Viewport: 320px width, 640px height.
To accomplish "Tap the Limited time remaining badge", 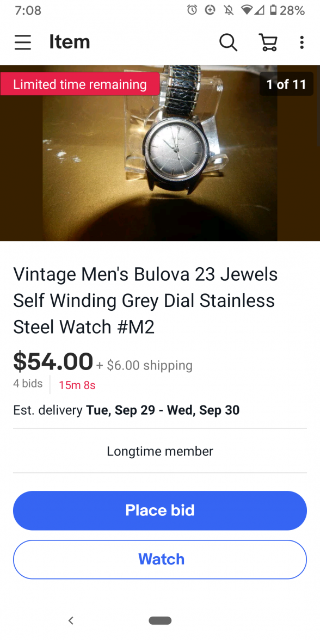I will click(x=79, y=84).
